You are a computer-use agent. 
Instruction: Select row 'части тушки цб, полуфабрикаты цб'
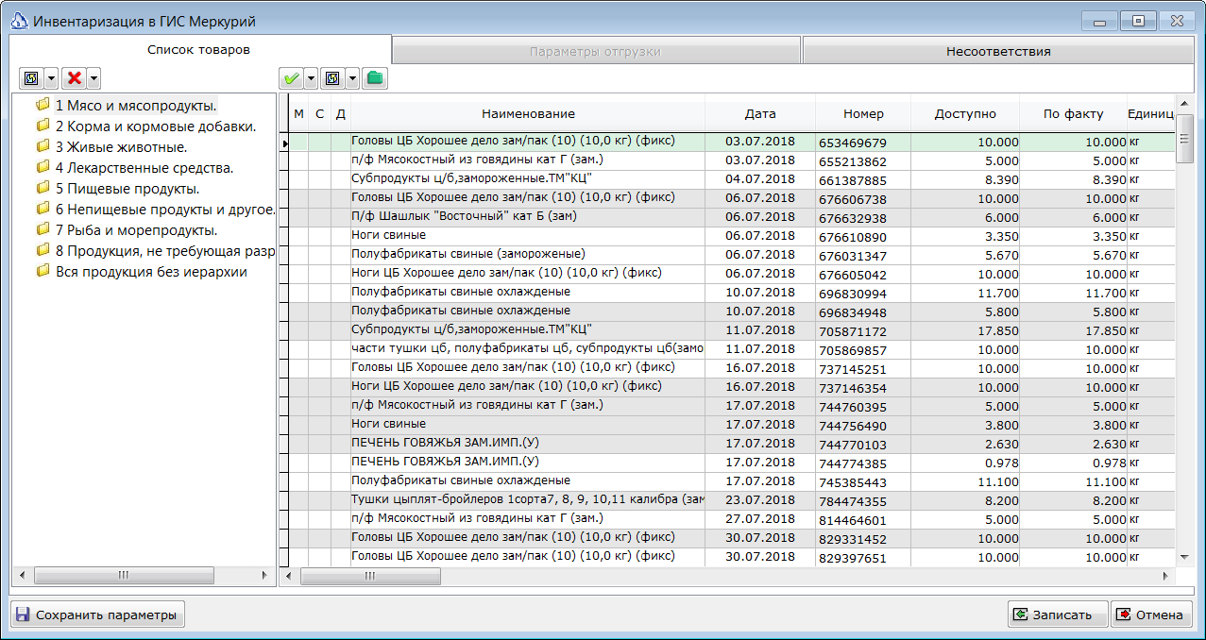(x=731, y=349)
